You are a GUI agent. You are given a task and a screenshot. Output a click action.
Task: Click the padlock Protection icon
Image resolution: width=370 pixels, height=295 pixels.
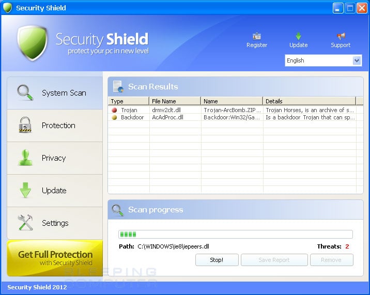pyautogui.click(x=25, y=125)
